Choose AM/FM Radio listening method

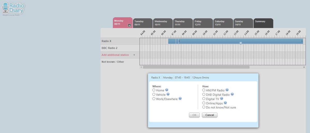(x=204, y=90)
